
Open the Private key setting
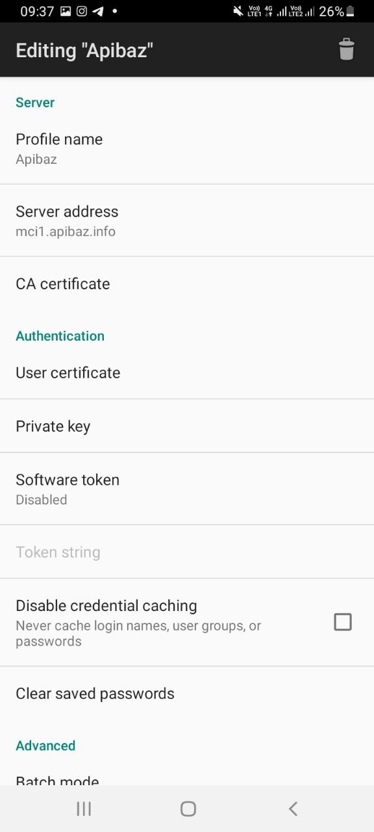click(x=187, y=426)
